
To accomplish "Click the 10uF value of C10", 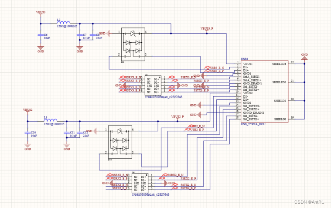I will (x=34, y=136).
